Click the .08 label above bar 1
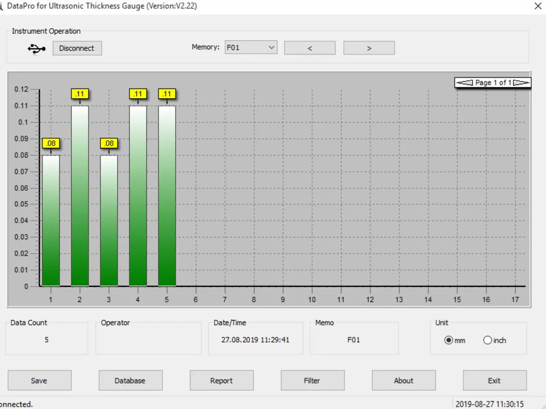The image size is (546, 409). coord(51,143)
